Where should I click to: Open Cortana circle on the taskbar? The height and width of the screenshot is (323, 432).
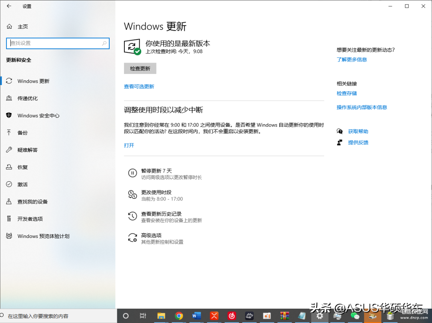126,316
